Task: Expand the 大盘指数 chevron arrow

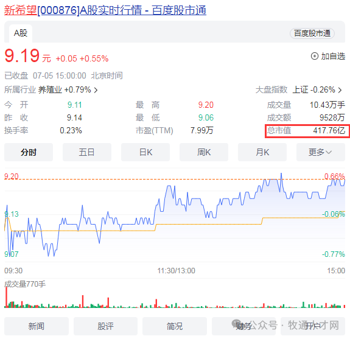Action: [340, 90]
